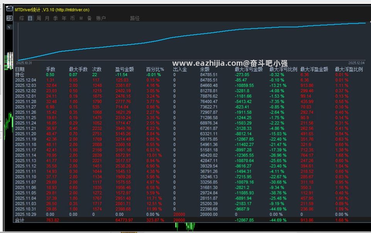Click the 最大手数 column header
Viewport: 371px width, 233px height.
click(x=78, y=69)
